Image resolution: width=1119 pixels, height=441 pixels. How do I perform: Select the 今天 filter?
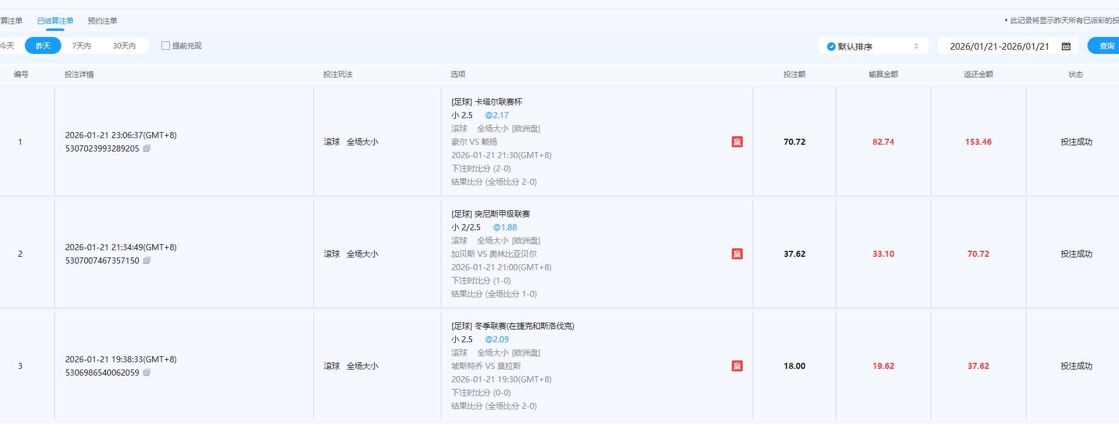click(7, 45)
